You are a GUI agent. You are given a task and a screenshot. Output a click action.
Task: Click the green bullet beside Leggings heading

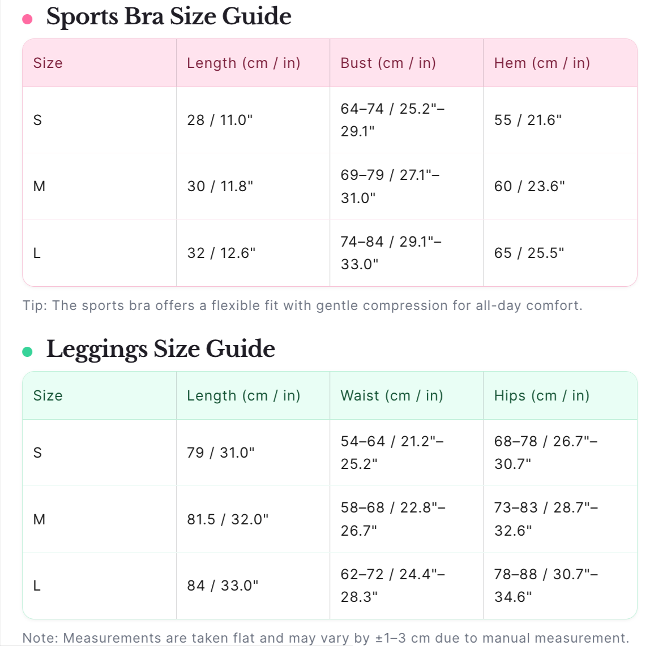coord(27,352)
